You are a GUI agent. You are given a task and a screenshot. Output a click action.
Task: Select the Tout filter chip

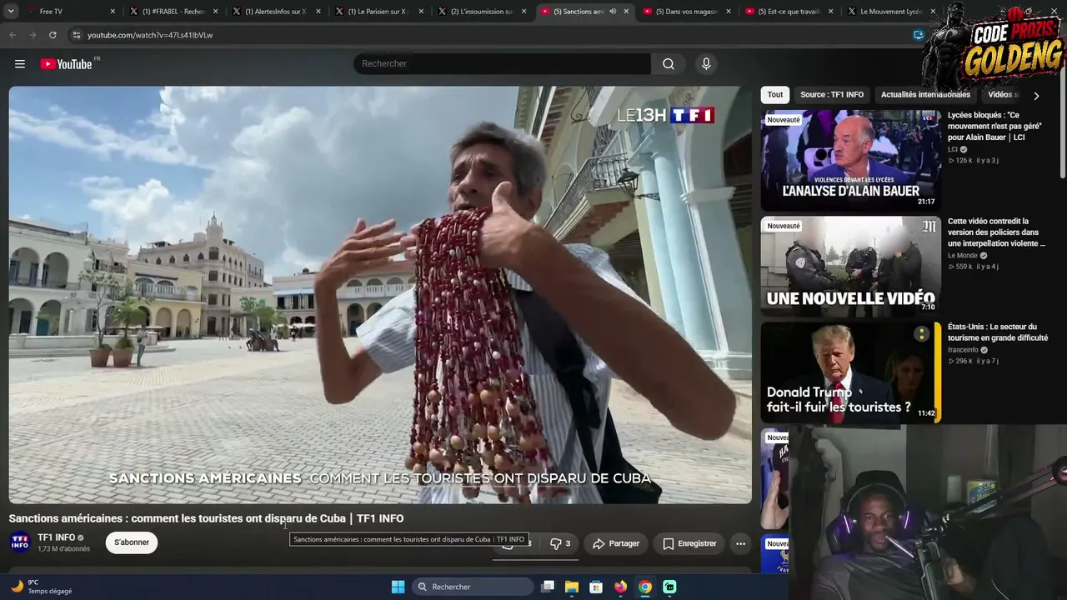coord(775,95)
